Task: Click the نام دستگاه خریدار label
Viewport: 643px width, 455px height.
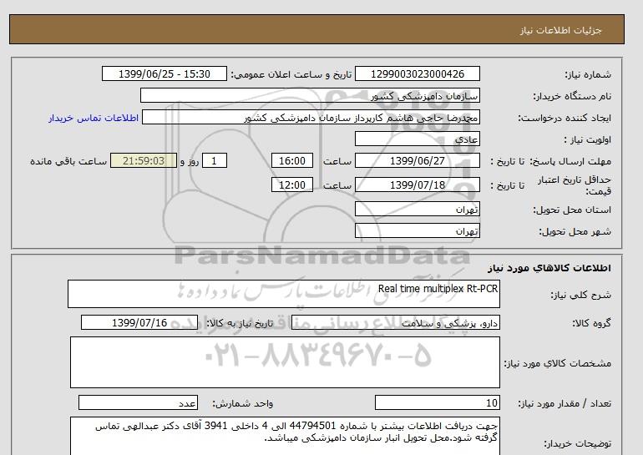Action: (572, 96)
